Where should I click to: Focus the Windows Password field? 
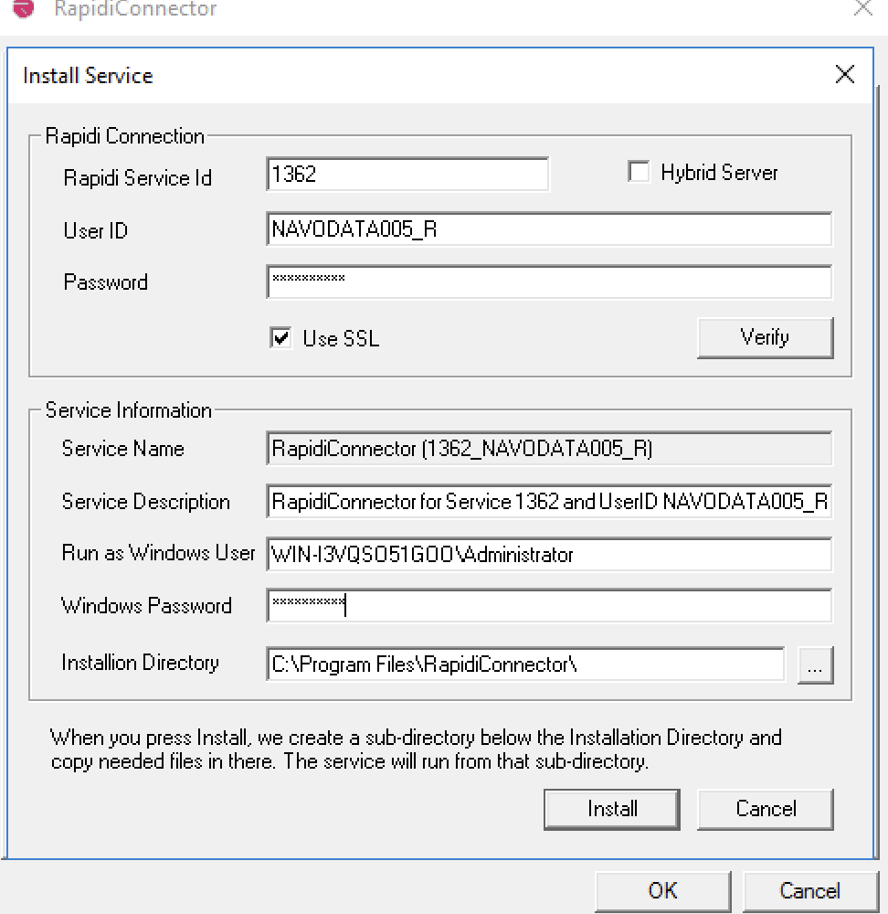[x=549, y=606]
